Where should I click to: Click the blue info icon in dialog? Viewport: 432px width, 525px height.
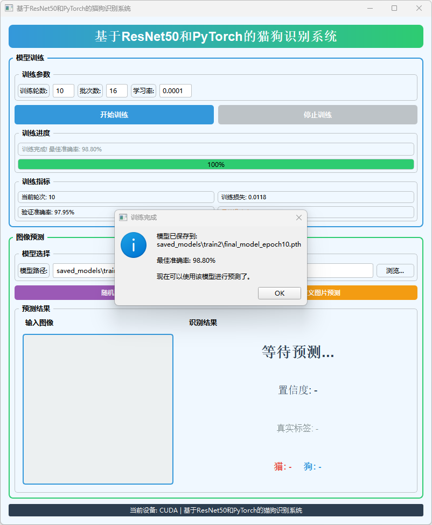[133, 244]
